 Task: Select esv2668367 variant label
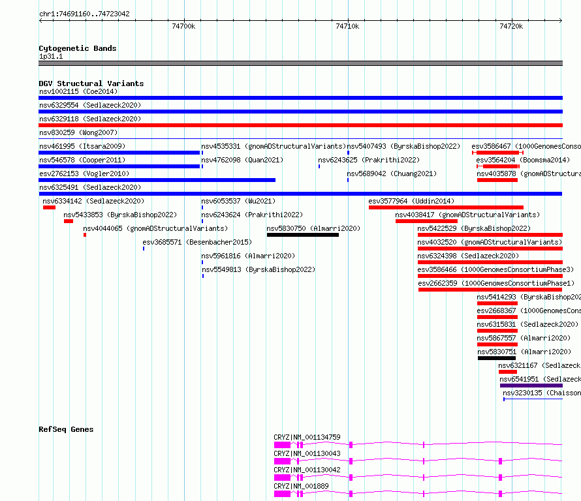529,311
